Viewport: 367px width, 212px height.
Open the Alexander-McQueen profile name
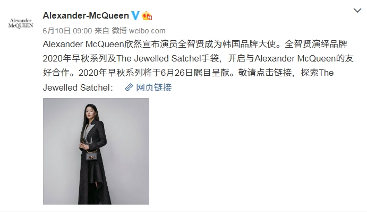[86, 16]
